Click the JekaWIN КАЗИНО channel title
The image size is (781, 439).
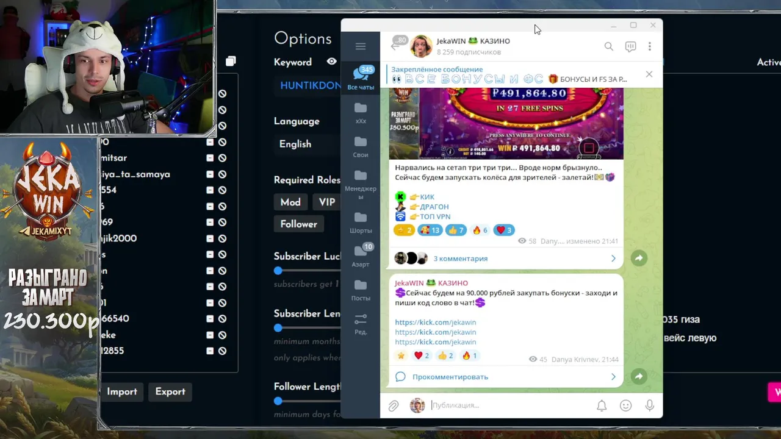coord(473,41)
